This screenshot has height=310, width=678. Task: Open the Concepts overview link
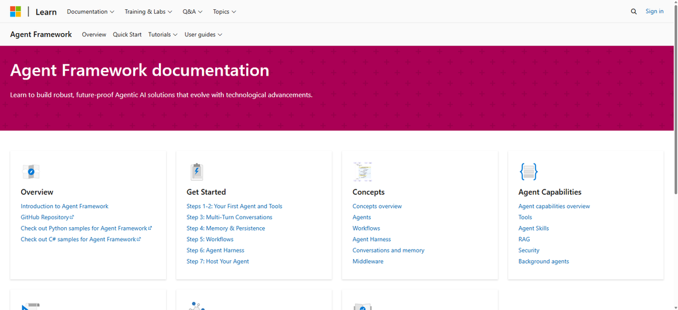pyautogui.click(x=377, y=206)
